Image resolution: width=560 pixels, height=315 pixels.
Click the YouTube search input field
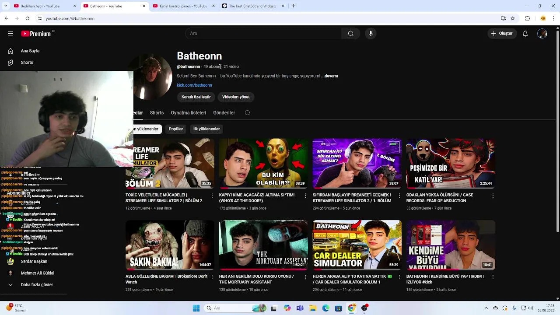tap(263, 34)
